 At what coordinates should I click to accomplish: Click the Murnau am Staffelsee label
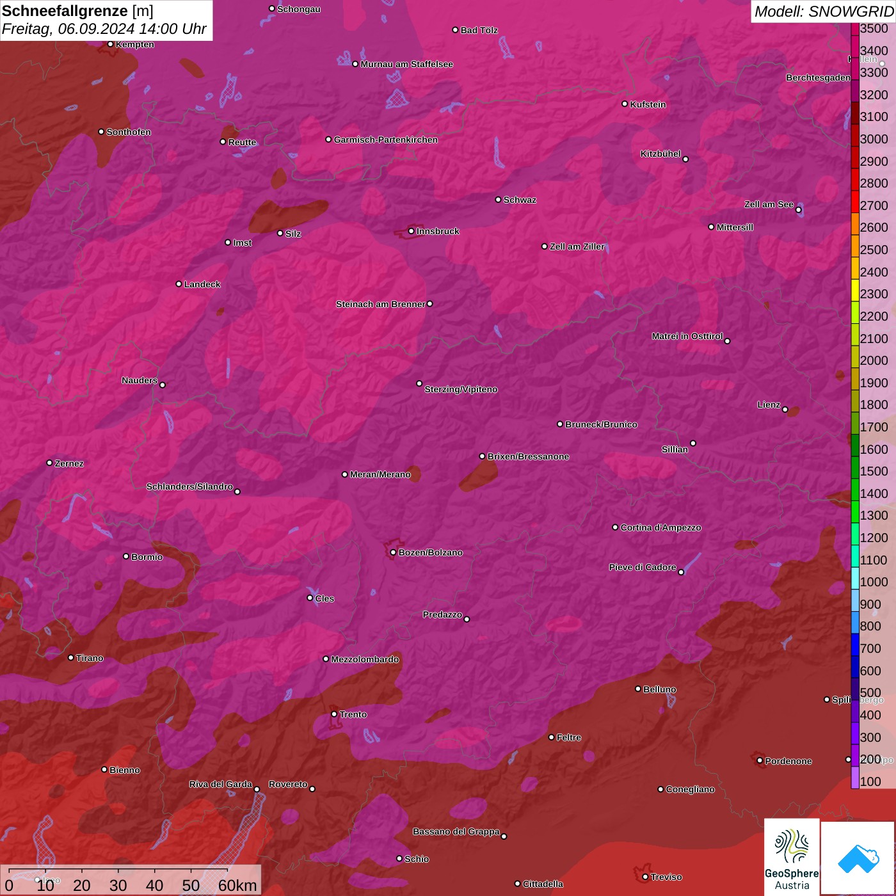[406, 64]
